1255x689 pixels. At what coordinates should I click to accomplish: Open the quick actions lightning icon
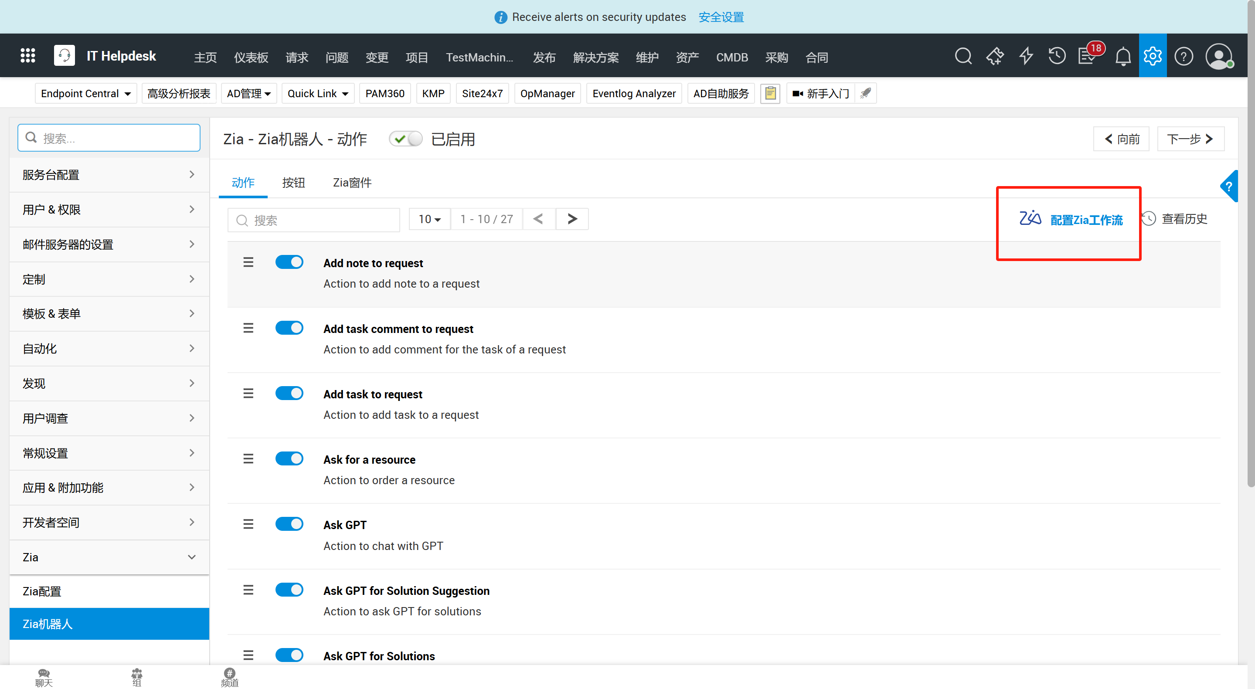(x=1026, y=56)
